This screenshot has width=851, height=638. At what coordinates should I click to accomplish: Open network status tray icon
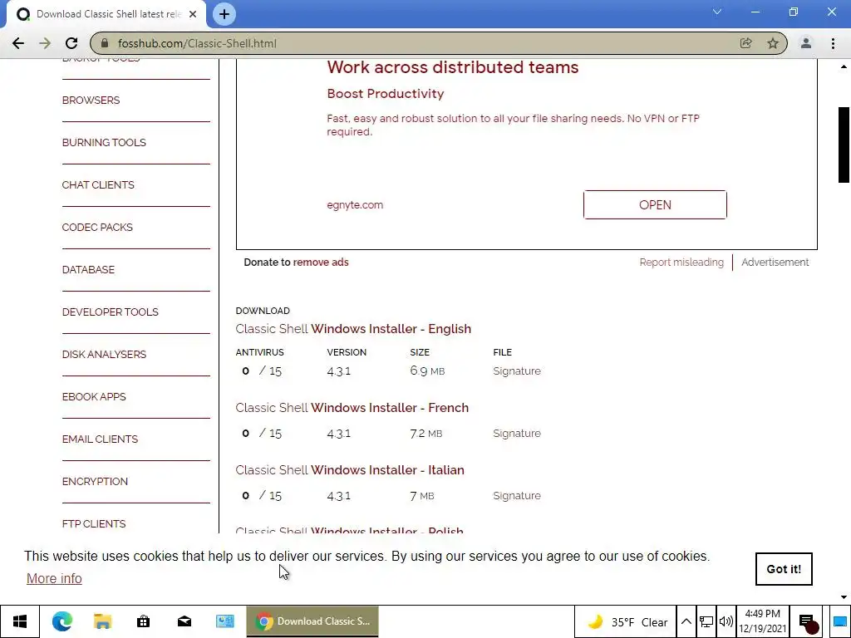706,622
